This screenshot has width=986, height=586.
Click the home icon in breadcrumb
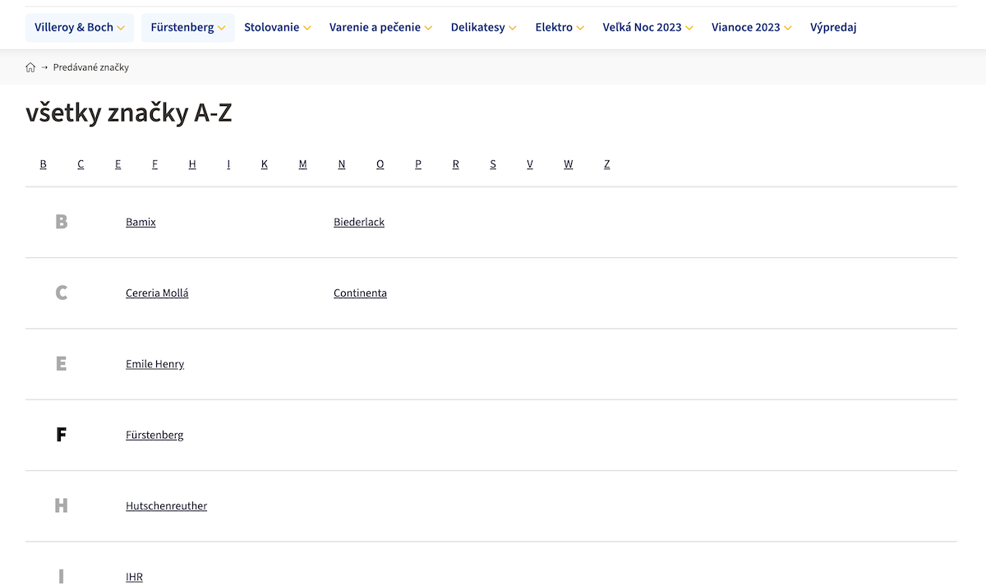click(30, 67)
